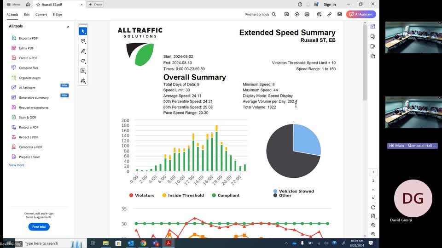This screenshot has width=442, height=248.
Task: Click the Upload to cloud icon
Action: coord(297,14)
